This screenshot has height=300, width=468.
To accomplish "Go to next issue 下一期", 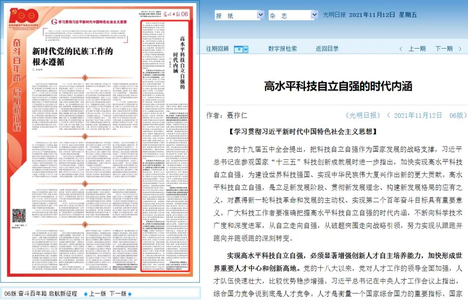I will coord(444,49).
